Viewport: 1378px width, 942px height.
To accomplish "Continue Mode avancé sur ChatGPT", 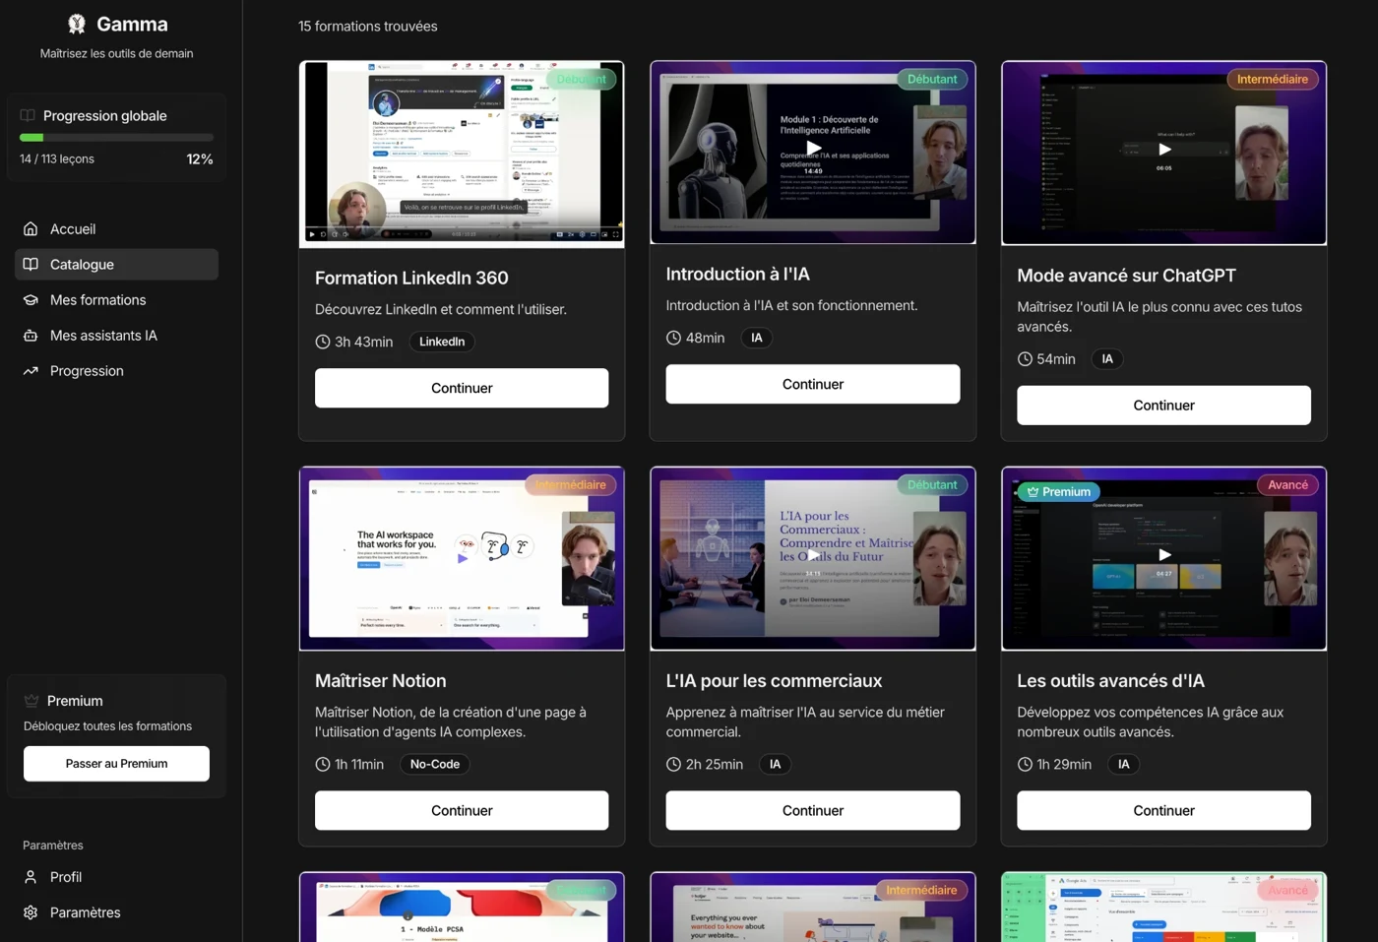I will (1163, 405).
